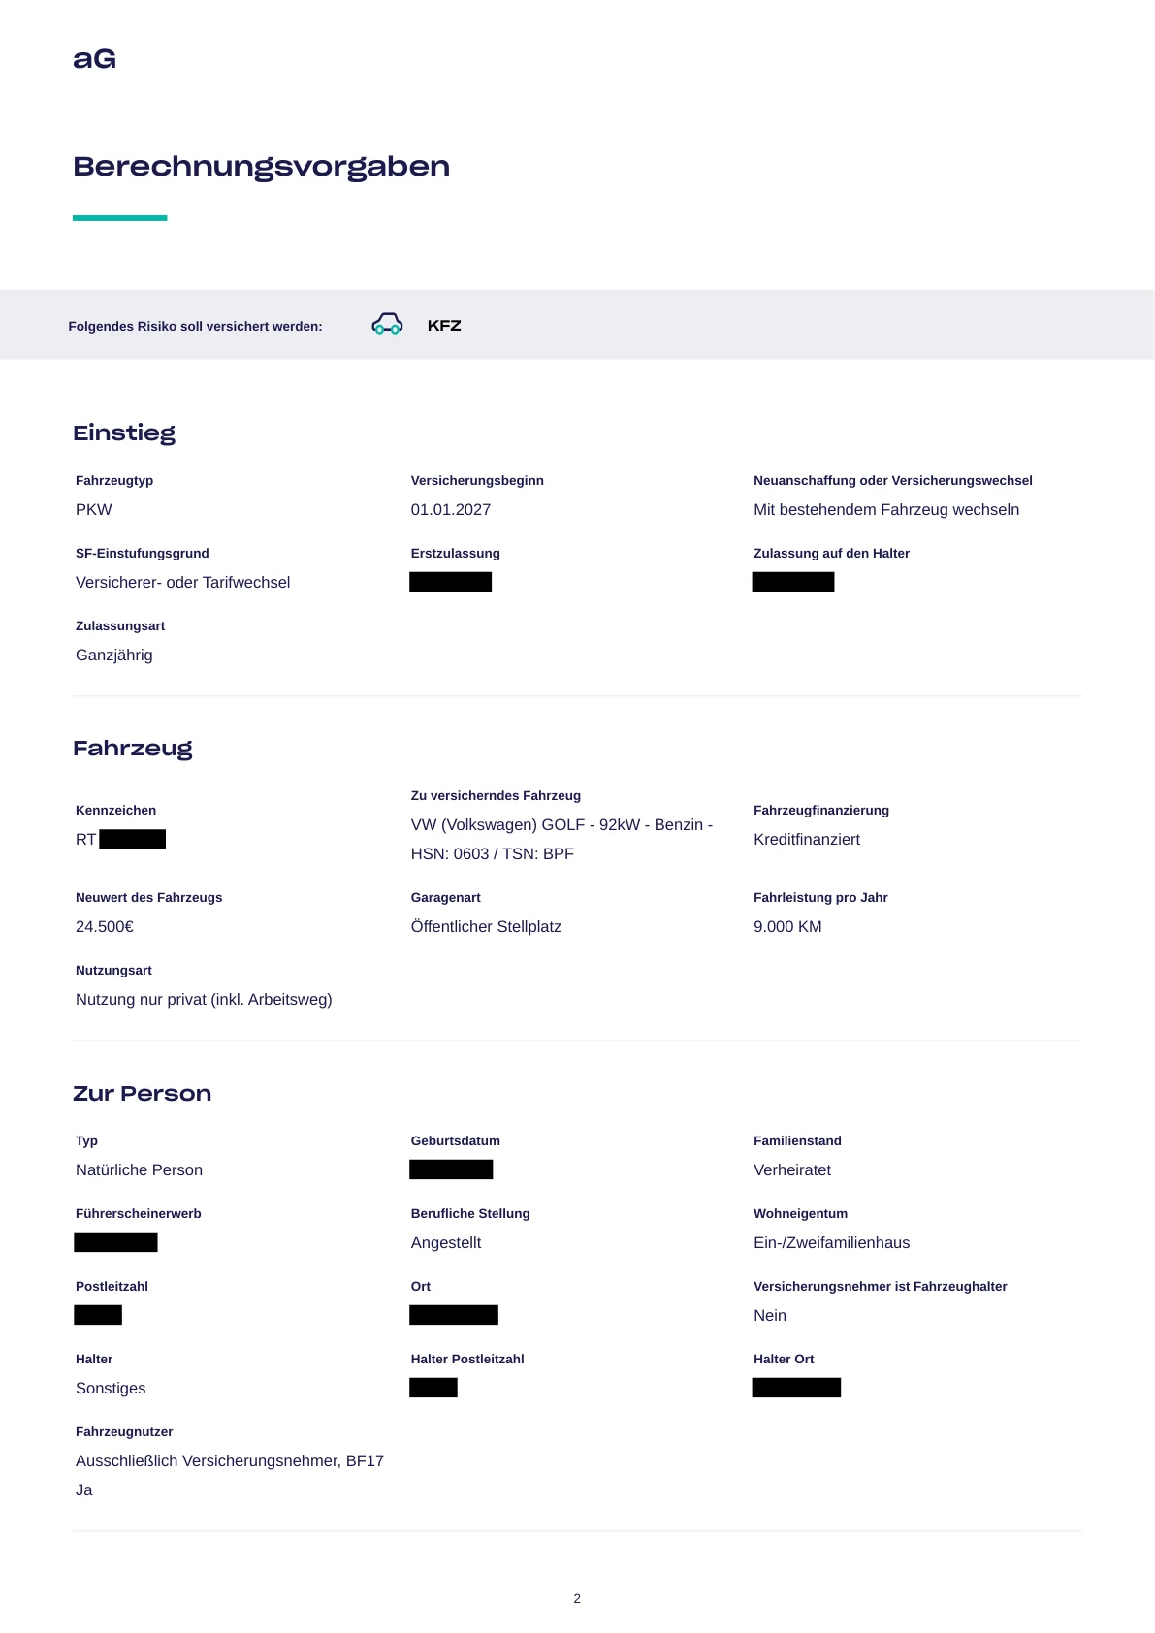The image size is (1155, 1633).
Task: Click the Versicherungsbeginn label
Action: pyautogui.click(x=477, y=481)
